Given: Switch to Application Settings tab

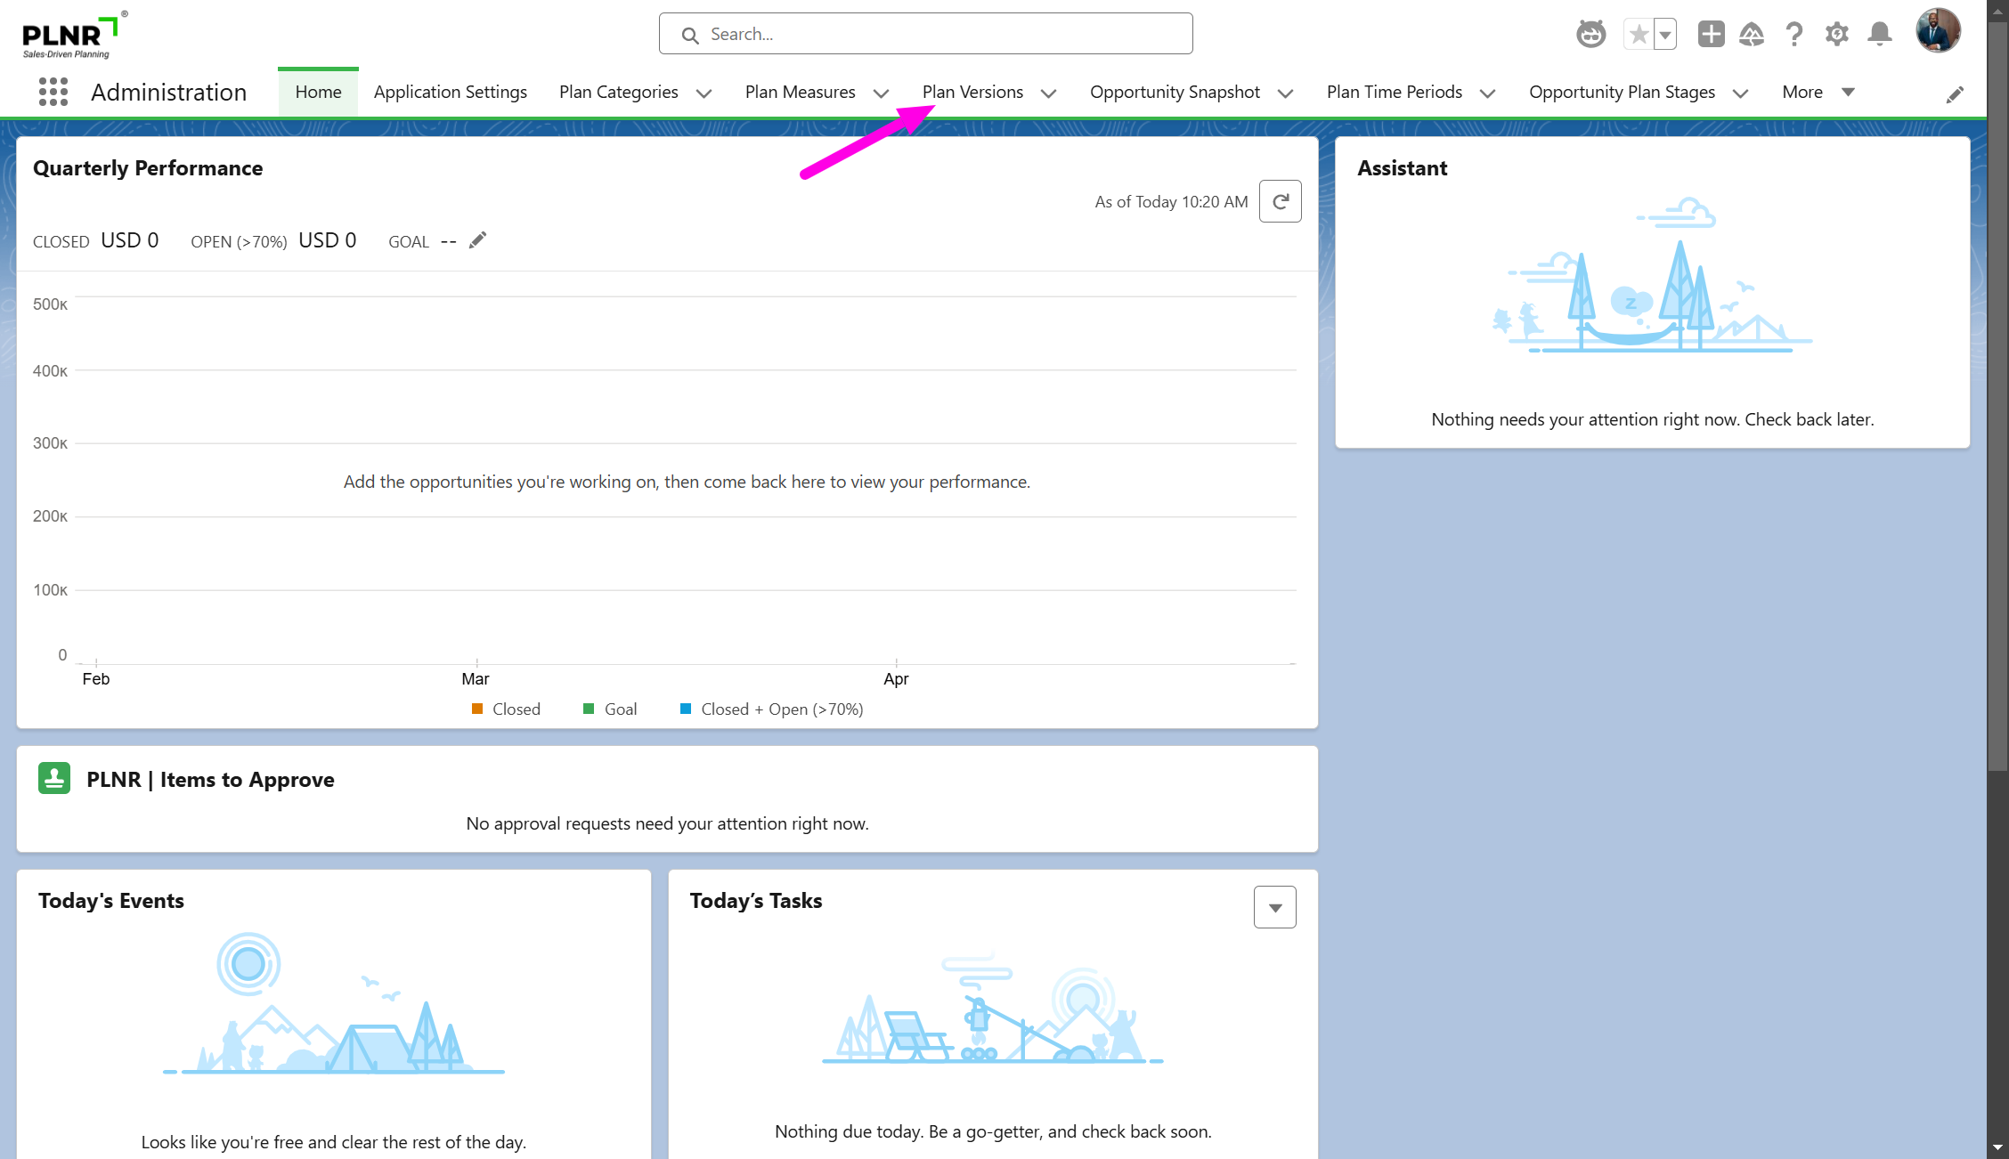Looking at the screenshot, I should pos(450,92).
